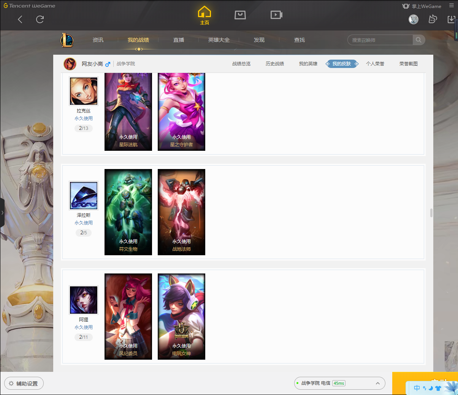This screenshot has height=395, width=458.
Task: Open the 英雄大全 navigation menu
Action: point(219,40)
